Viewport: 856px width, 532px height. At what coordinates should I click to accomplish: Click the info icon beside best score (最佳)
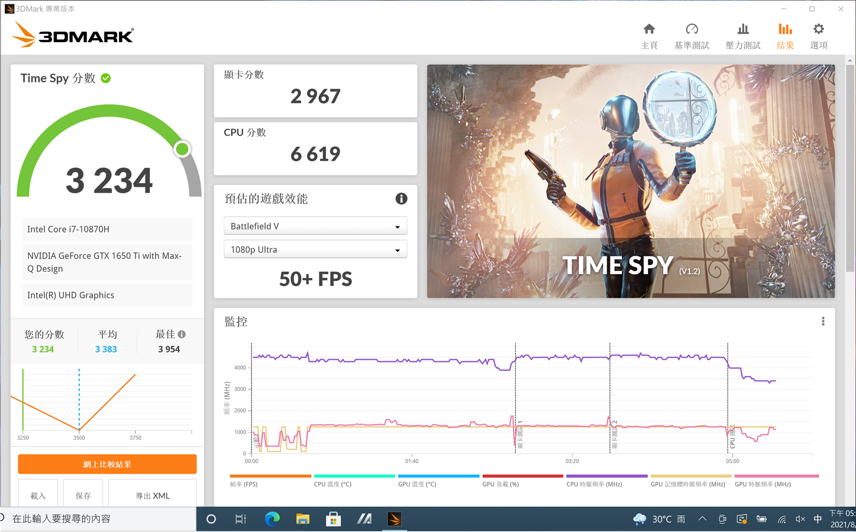pyautogui.click(x=182, y=334)
